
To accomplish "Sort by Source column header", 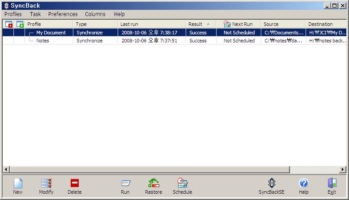I will pyautogui.click(x=283, y=24).
